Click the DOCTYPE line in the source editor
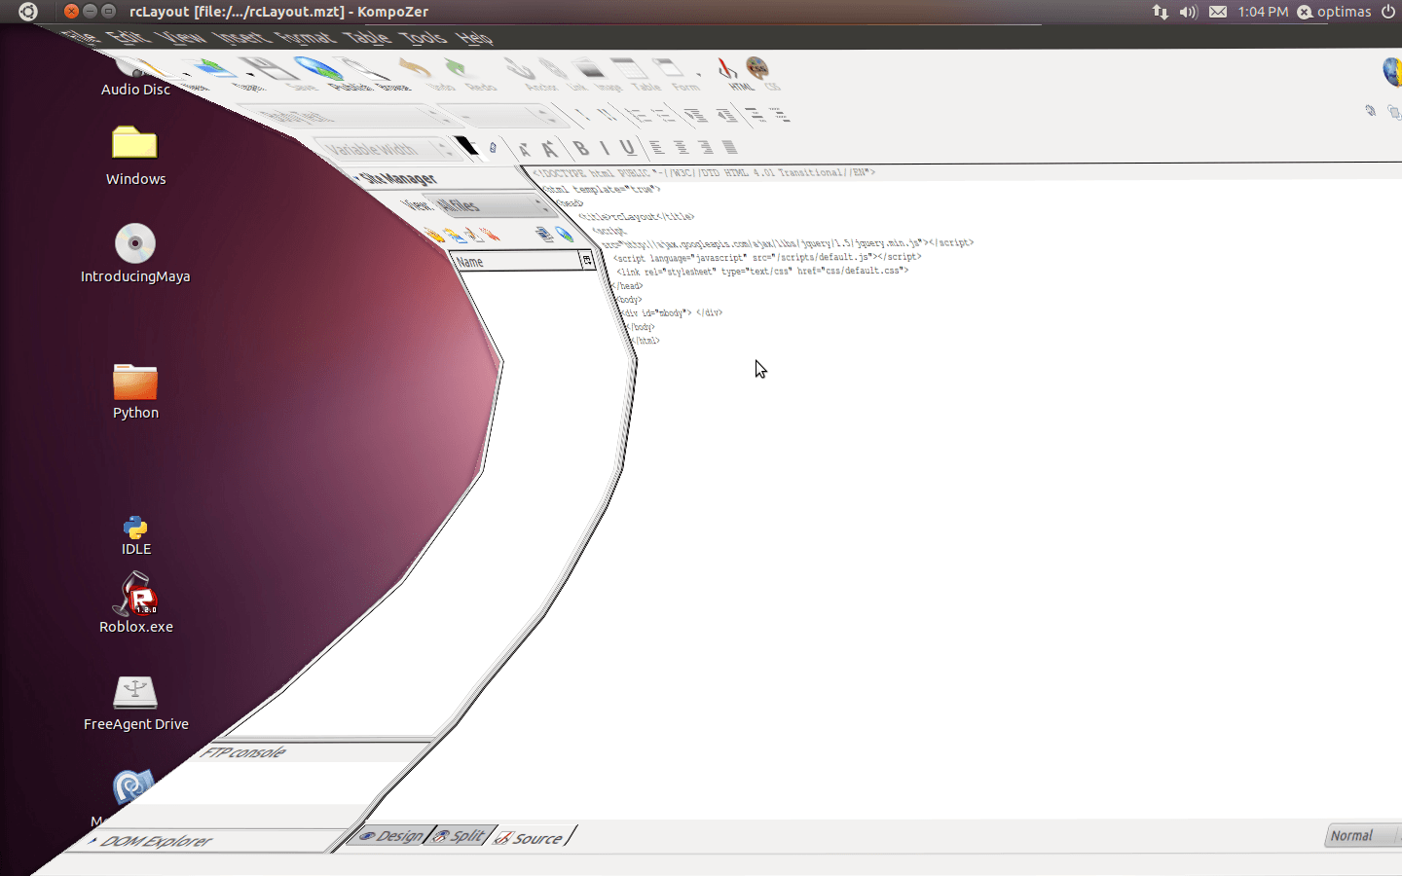This screenshot has height=876, width=1402. click(x=703, y=172)
